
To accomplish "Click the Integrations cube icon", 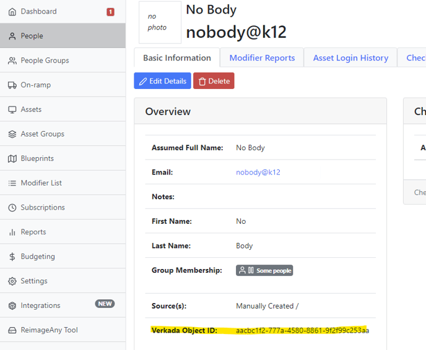I will point(12,305).
